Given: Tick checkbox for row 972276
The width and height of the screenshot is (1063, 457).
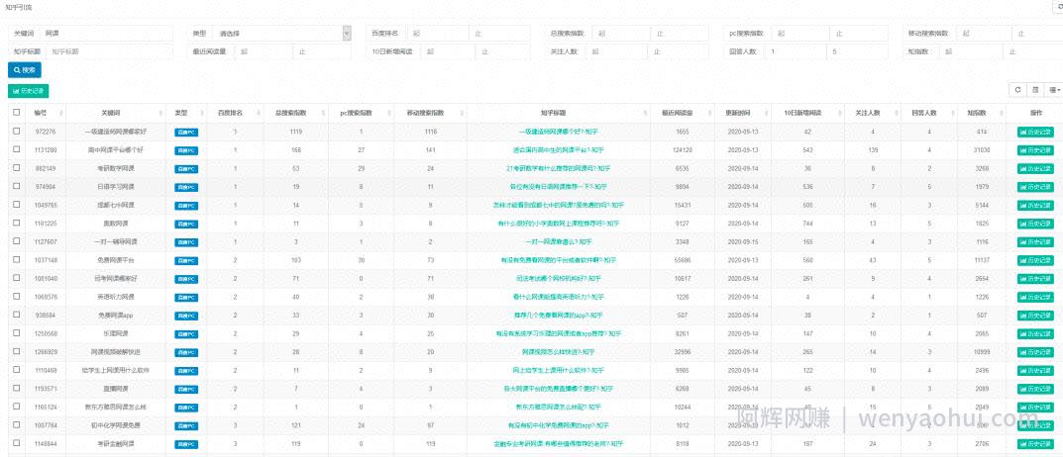Looking at the screenshot, I should (16, 132).
